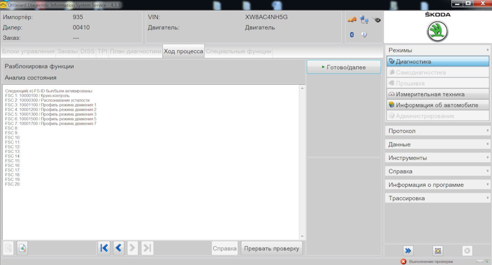The width and height of the screenshot is (492, 265).
Task: Click the dealer number 00410
Action: [81, 28]
